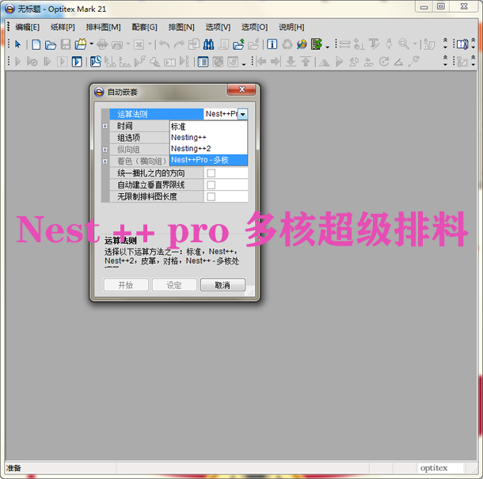The height and width of the screenshot is (479, 483).
Task: Open the 选项[V] menu
Action: [x=218, y=27]
